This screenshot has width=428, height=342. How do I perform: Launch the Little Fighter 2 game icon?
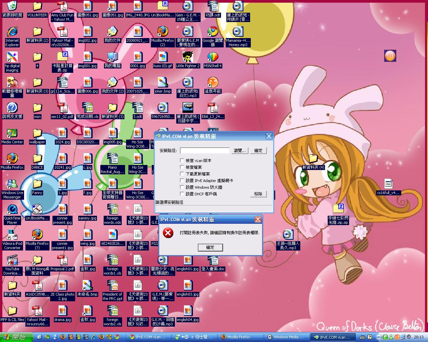pos(188,60)
